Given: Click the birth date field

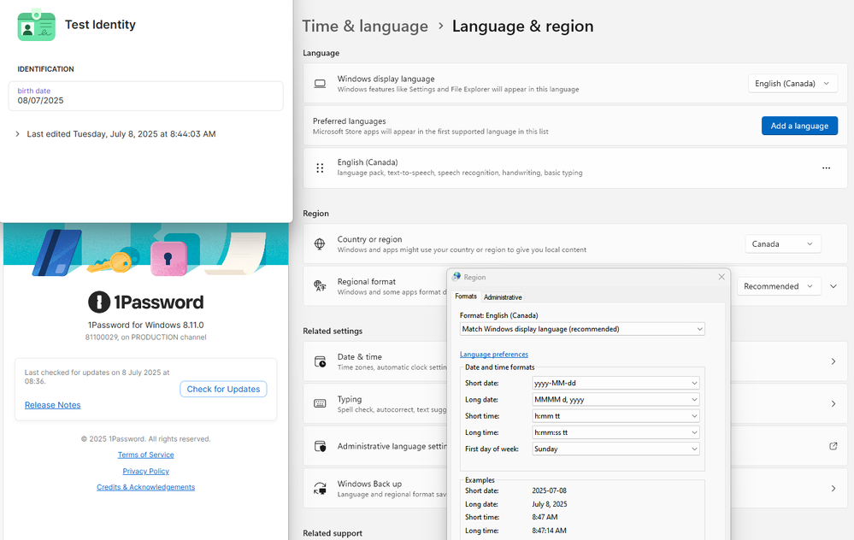Looking at the screenshot, I should pos(145,96).
